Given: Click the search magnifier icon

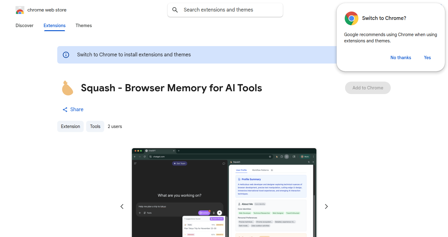Looking at the screenshot, I should (x=175, y=10).
